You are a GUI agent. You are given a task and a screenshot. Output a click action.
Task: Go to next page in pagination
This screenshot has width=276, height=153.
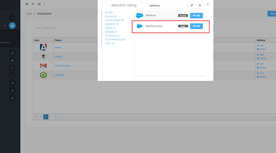coord(51,117)
